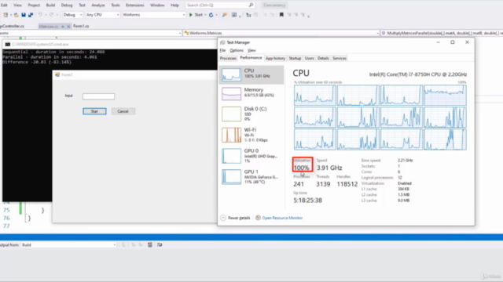The image size is (503, 282).
Task: Click the Search (Ctrl+Q) box
Action: pos(219,5)
